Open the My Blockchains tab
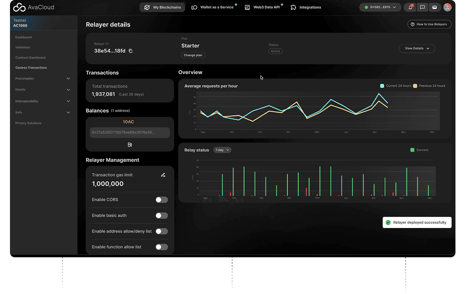This screenshot has height=294, width=468. pyautogui.click(x=162, y=7)
